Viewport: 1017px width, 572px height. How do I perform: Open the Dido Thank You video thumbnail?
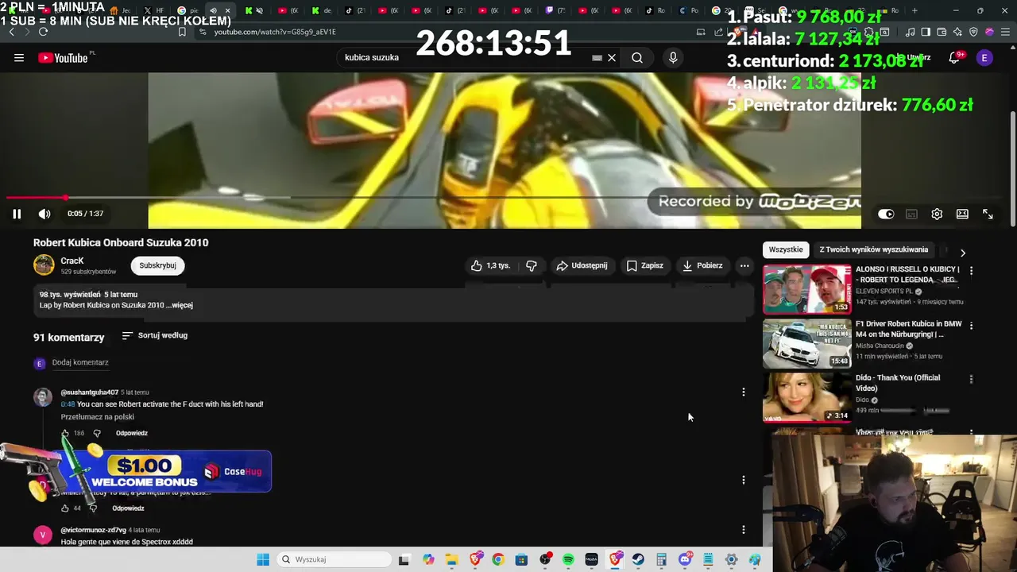(807, 397)
